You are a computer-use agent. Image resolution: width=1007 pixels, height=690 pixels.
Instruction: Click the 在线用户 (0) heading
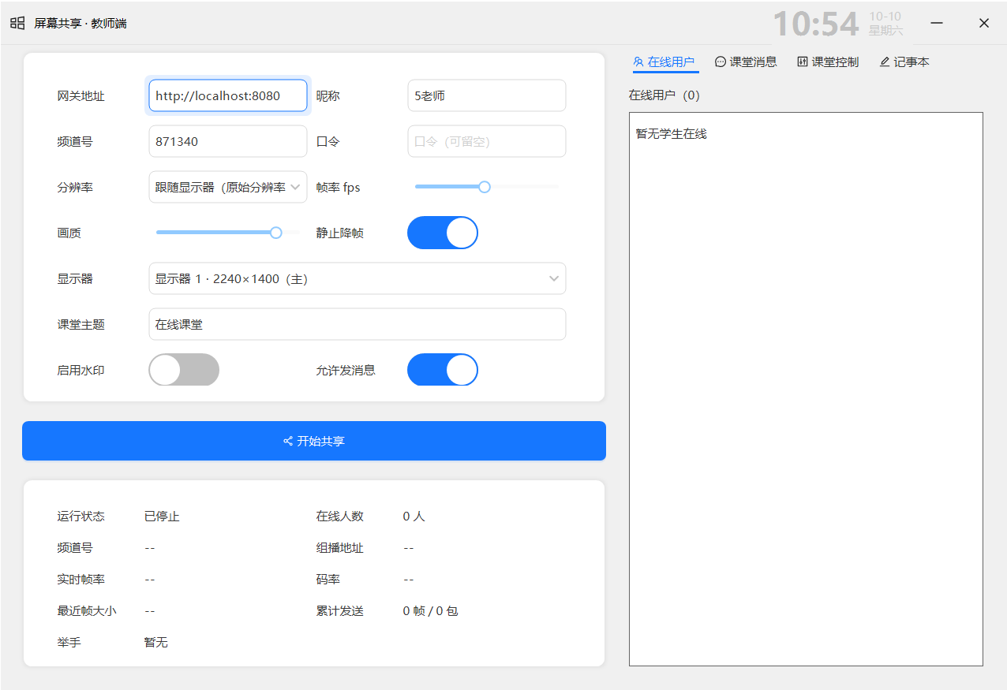664,95
